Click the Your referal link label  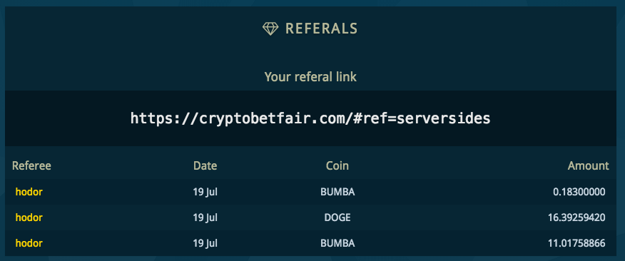point(310,77)
